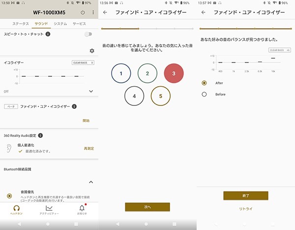The width and height of the screenshot is (295, 230).
Task: Tap Android back button on first screen
Action: click(x=19, y=224)
